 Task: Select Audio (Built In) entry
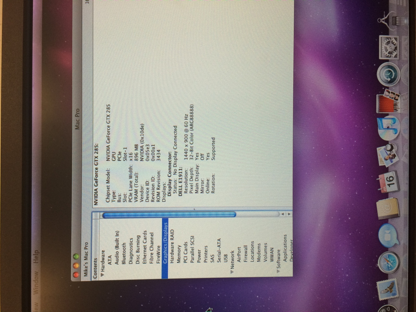117,248
